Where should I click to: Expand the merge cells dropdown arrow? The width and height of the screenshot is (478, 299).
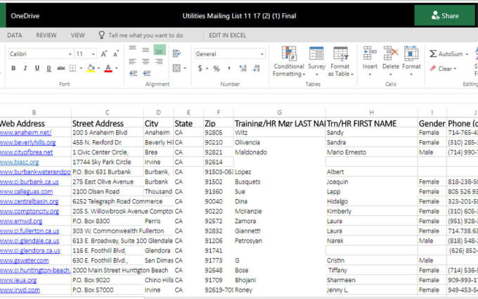pos(185,68)
